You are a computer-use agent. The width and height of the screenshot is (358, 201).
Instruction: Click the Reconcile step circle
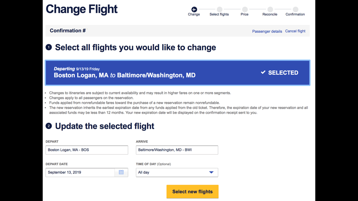[x=270, y=9]
